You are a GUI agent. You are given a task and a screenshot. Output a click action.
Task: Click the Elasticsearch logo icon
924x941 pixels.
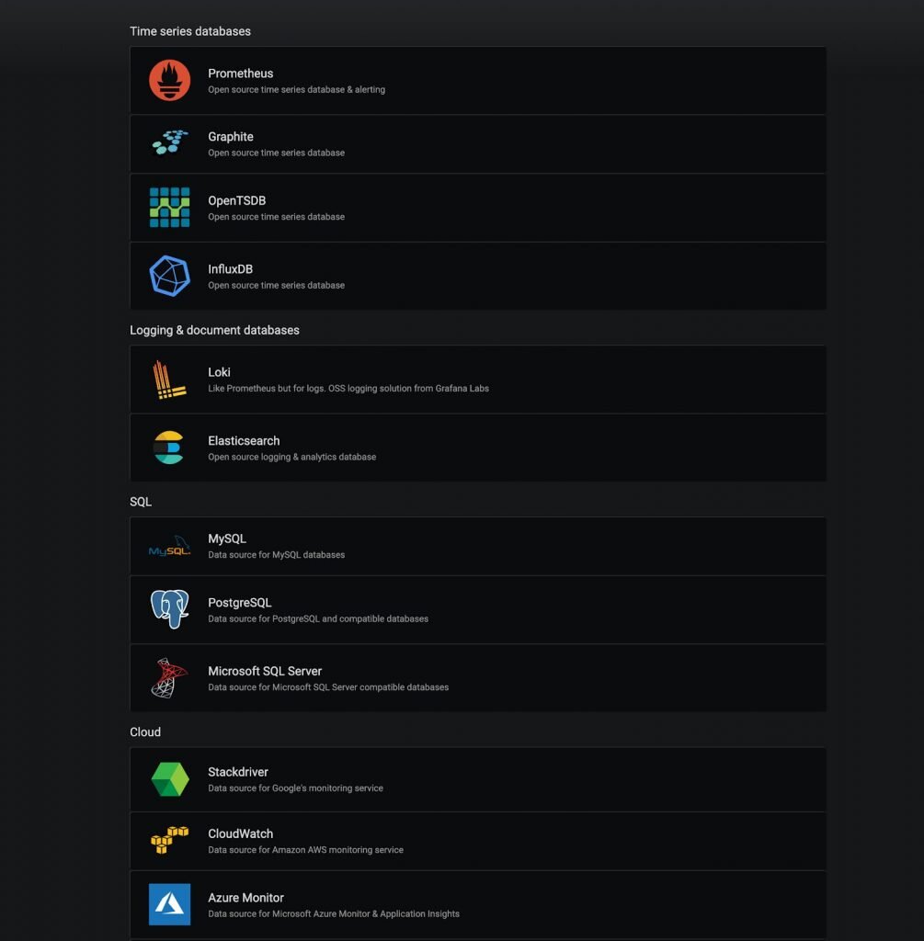pyautogui.click(x=169, y=448)
